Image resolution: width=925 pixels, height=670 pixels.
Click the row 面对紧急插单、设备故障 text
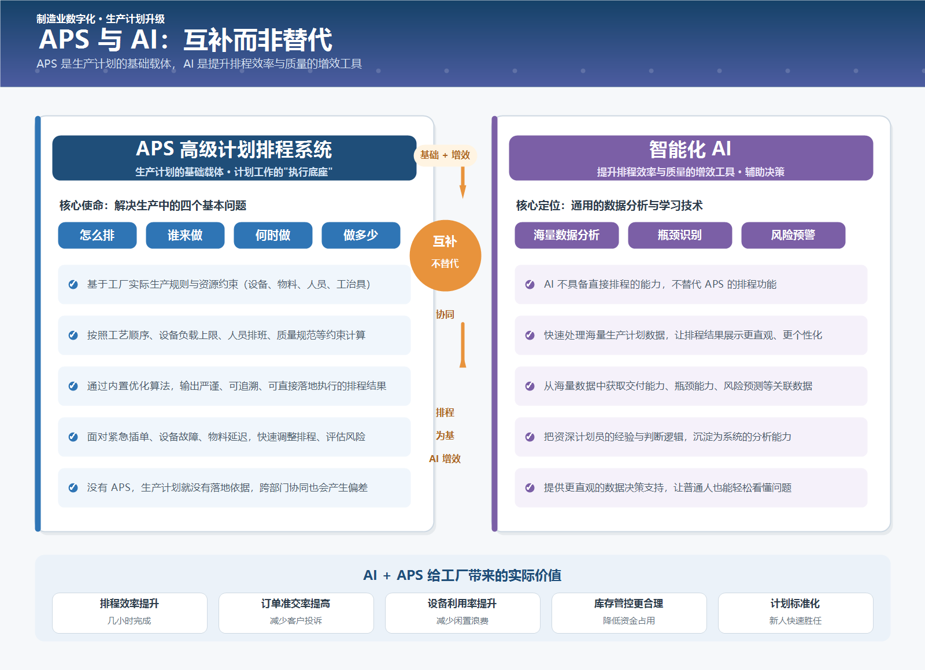[x=227, y=437]
